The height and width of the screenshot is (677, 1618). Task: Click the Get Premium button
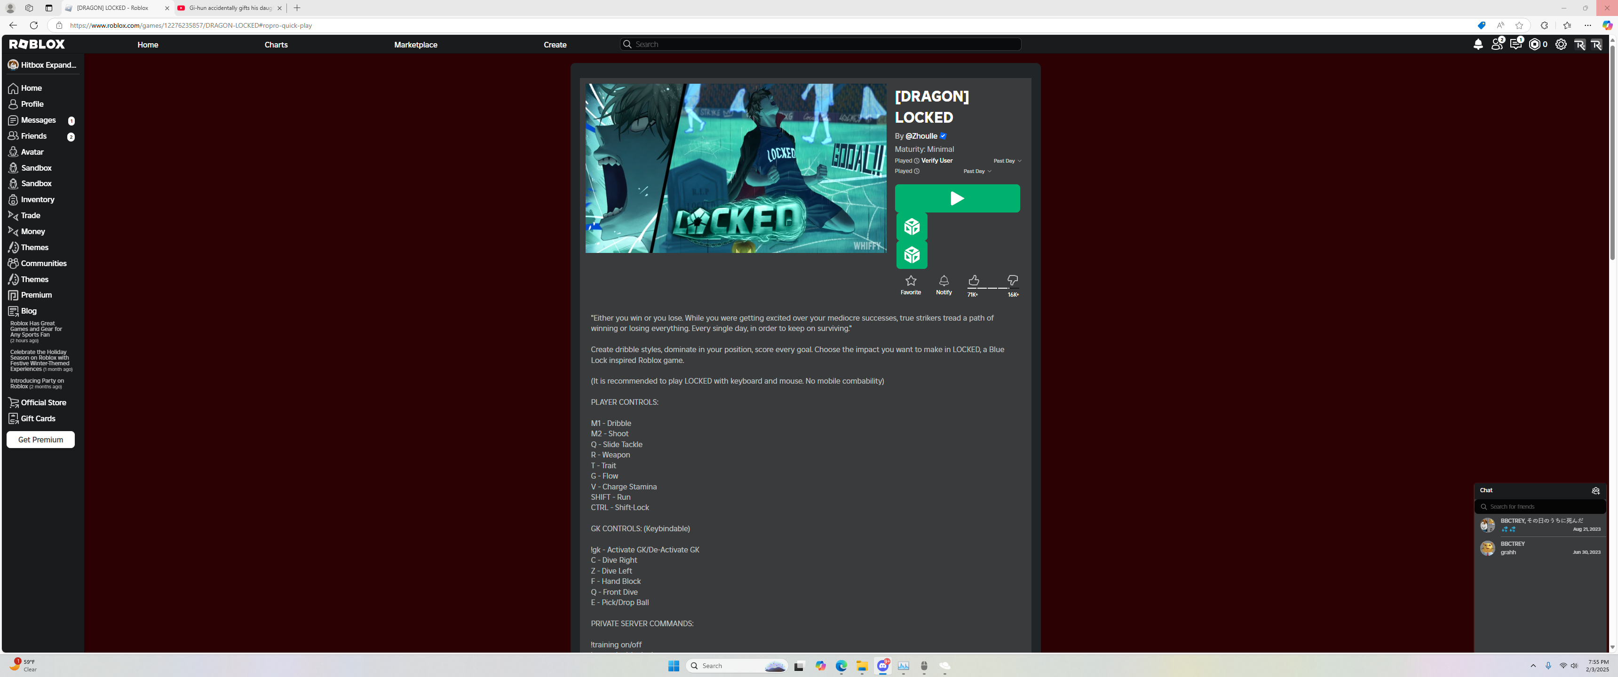40,440
